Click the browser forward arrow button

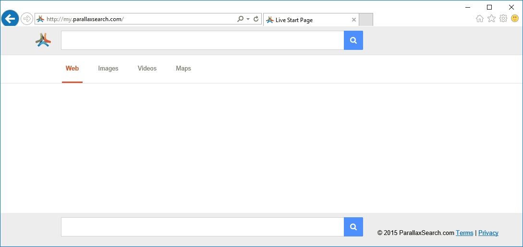pyautogui.click(x=27, y=19)
